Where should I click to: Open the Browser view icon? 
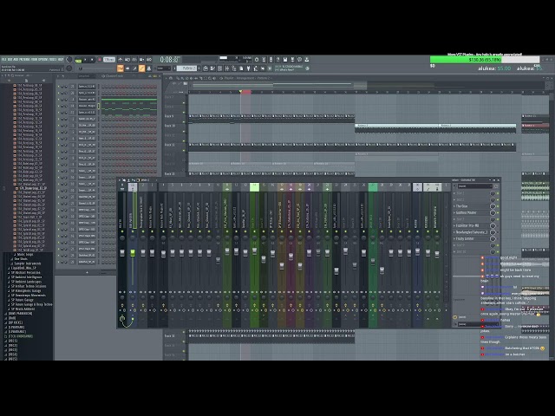coord(234,68)
